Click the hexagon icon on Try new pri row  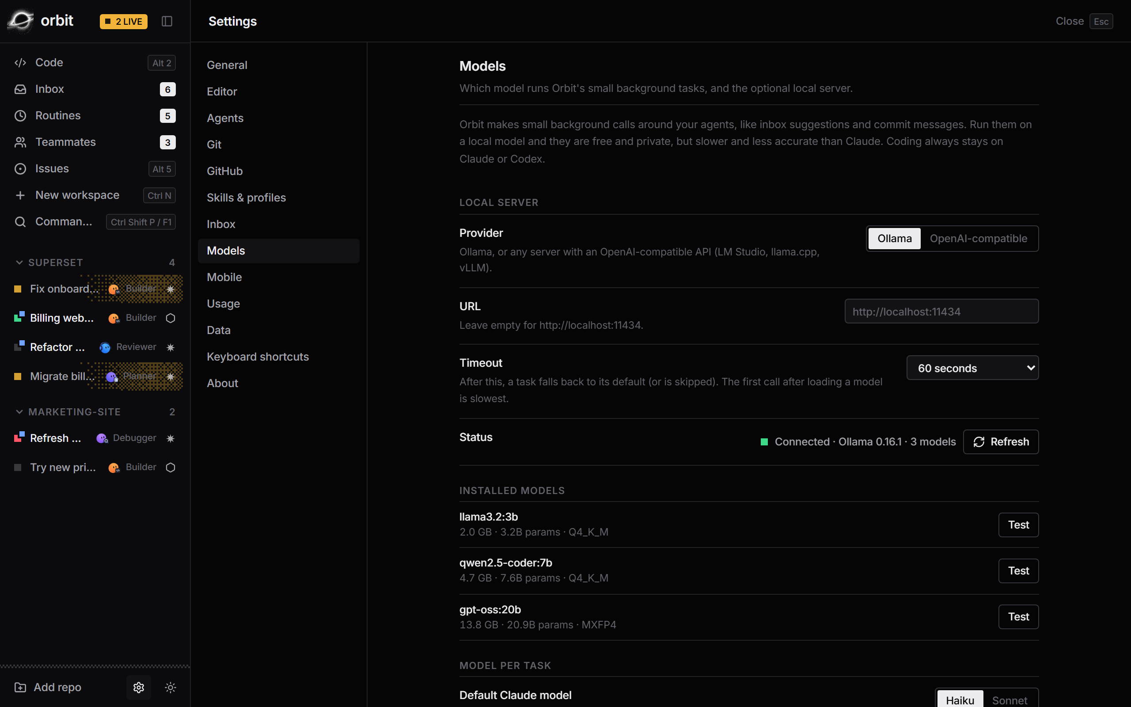click(171, 468)
